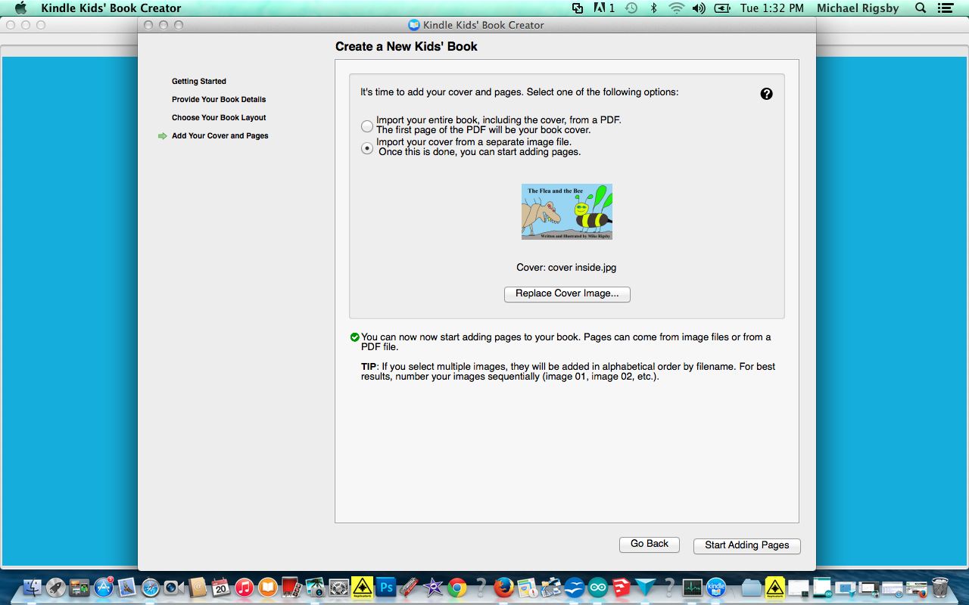Open iTunes music icon in dock
The width and height of the screenshot is (969, 605).
244,587
